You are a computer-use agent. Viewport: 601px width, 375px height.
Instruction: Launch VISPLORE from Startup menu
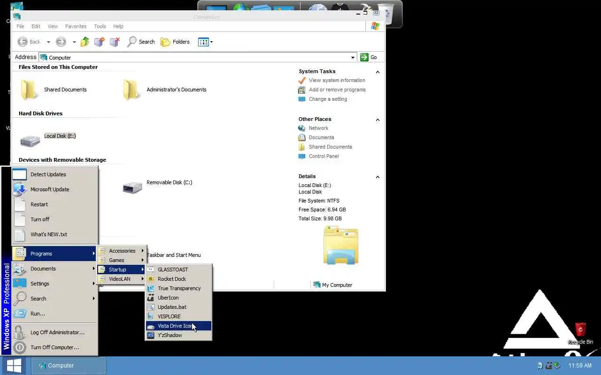click(x=178, y=316)
